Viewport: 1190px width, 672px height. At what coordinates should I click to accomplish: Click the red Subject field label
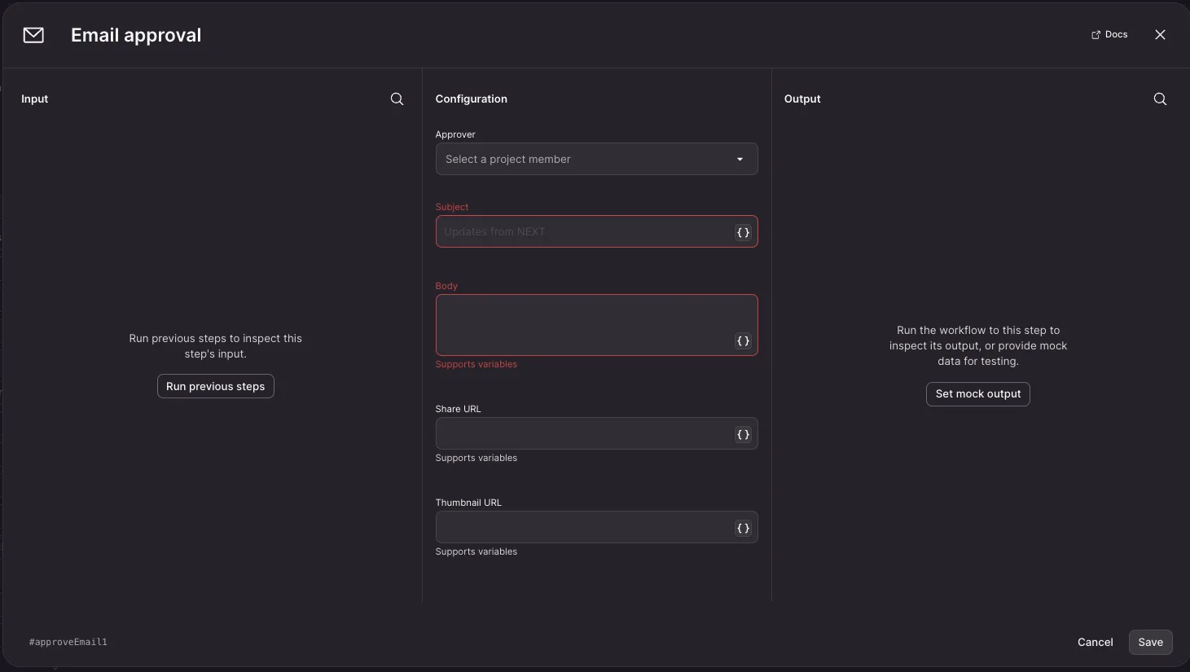(x=452, y=207)
